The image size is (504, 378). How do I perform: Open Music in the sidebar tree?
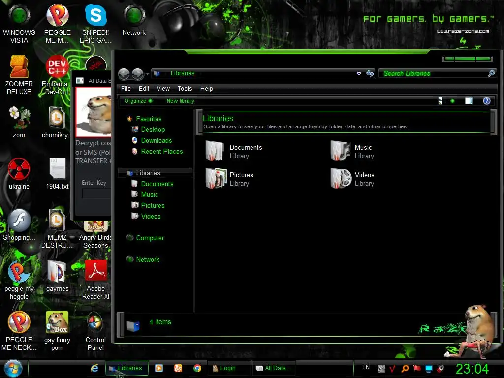[150, 195]
